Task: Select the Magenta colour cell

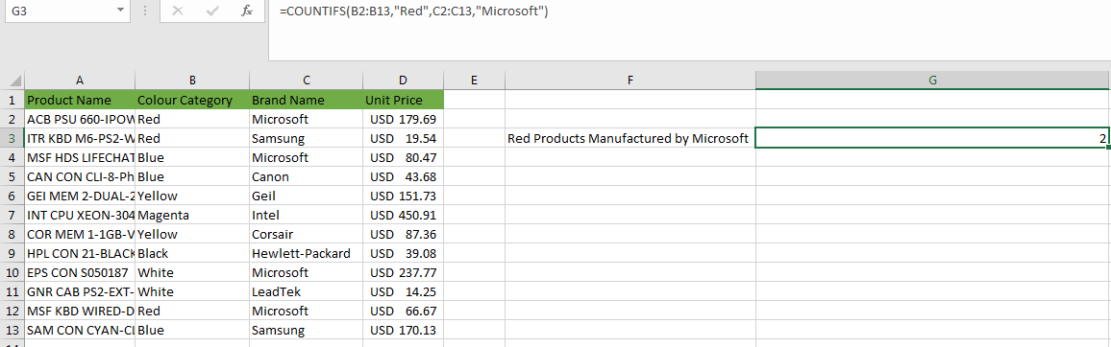Action: click(191, 215)
